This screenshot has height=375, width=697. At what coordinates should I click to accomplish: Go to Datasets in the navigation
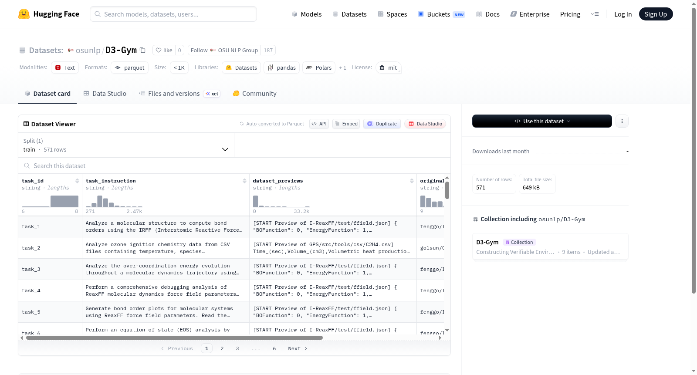(x=349, y=14)
